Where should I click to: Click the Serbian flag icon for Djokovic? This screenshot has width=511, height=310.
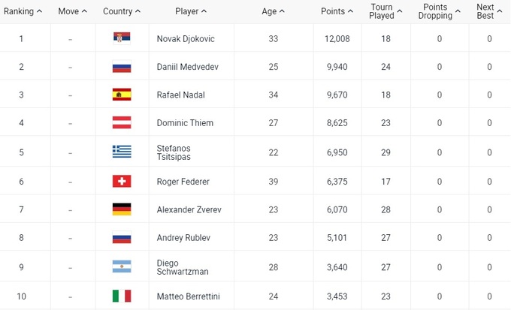pos(121,39)
